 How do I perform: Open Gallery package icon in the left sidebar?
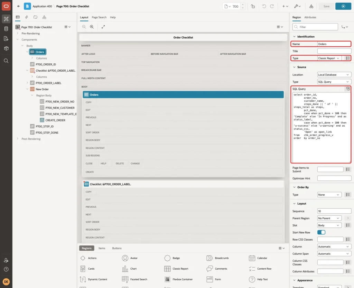point(6,48)
